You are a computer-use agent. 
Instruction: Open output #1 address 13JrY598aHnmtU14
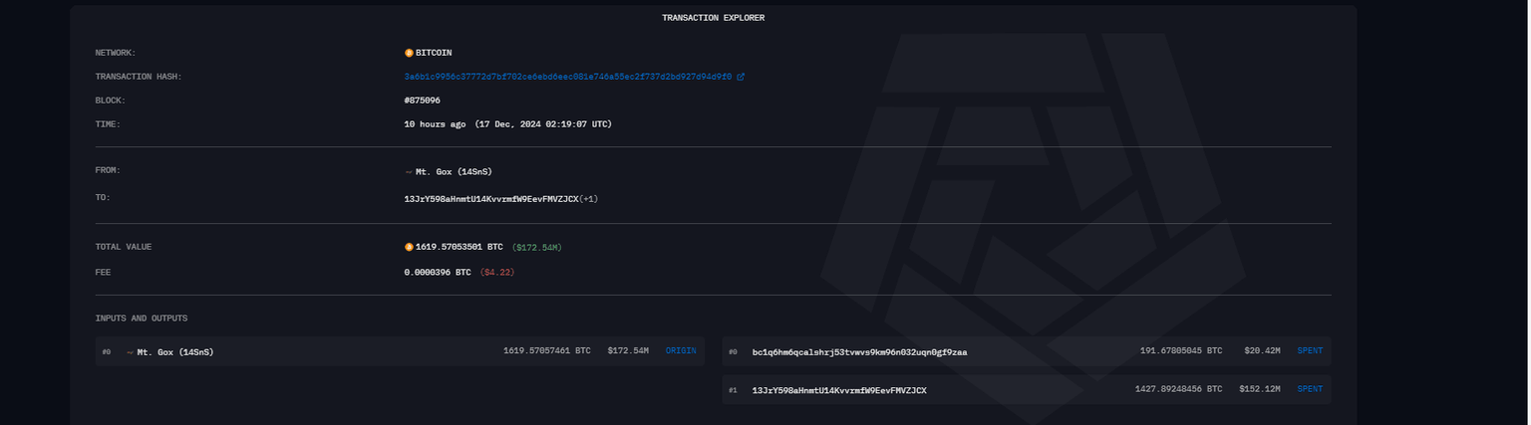coord(839,390)
